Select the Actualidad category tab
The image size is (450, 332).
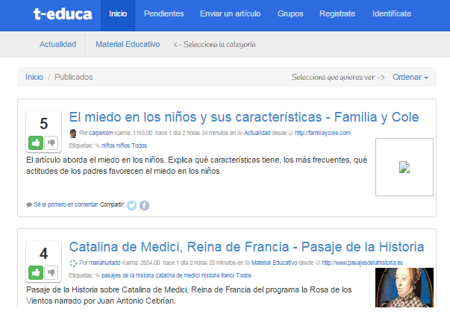58,44
